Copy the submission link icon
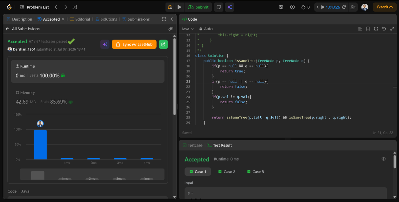Viewport: 399px width, 202px height. [x=171, y=29]
